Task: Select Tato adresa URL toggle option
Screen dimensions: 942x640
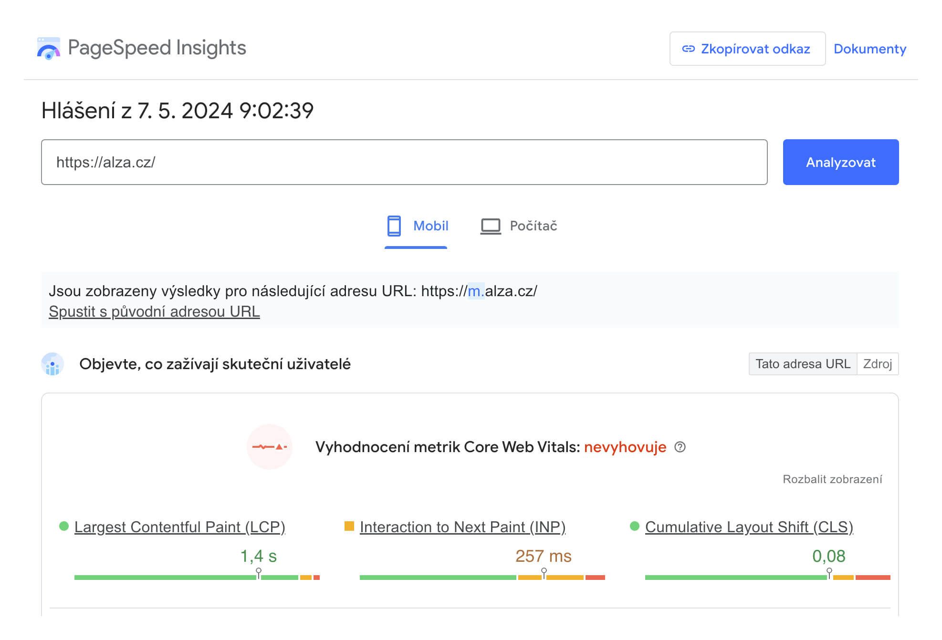Action: pyautogui.click(x=802, y=364)
